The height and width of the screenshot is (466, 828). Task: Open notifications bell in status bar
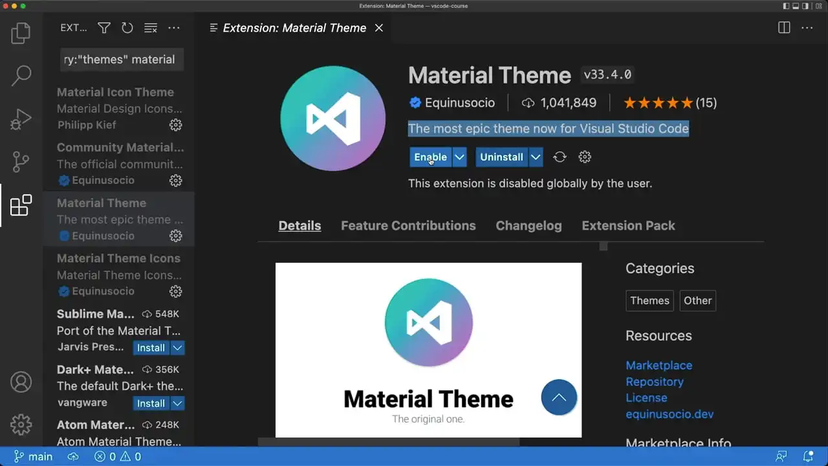tap(808, 456)
